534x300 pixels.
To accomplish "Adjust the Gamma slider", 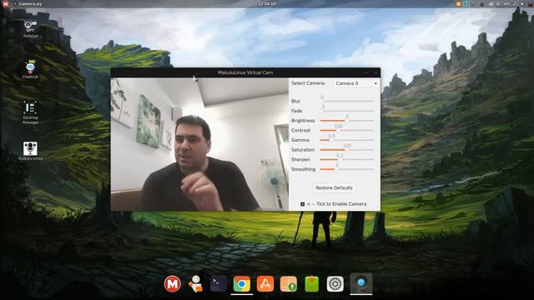I will (x=347, y=140).
